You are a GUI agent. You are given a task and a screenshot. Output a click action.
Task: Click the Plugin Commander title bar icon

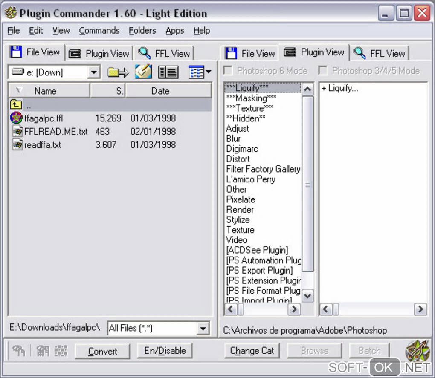pyautogui.click(x=11, y=13)
